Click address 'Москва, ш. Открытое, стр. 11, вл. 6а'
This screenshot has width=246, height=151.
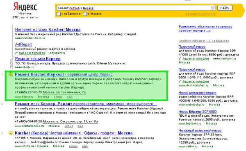click(71, 121)
